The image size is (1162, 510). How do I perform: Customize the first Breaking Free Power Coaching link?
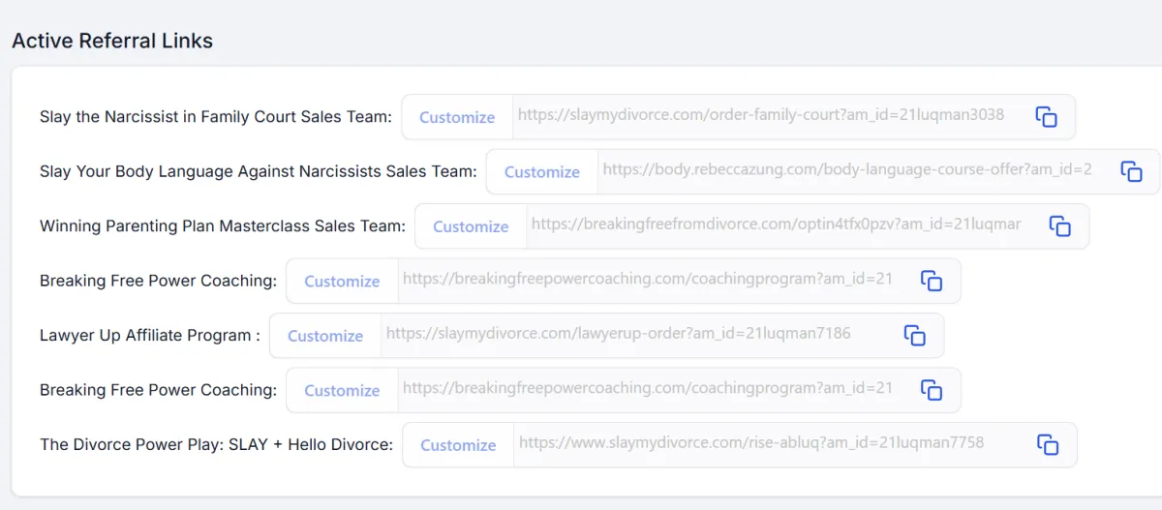coord(342,281)
